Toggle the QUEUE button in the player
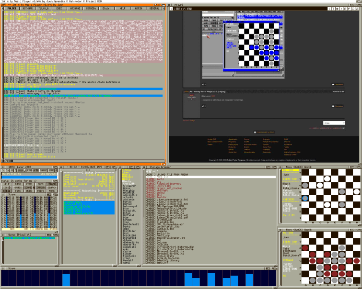Viewport: 362px width, 289px height. 6,191
